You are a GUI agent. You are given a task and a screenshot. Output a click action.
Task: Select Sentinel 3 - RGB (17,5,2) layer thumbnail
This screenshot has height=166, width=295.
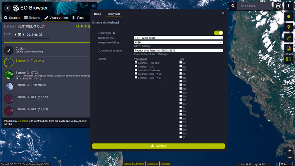[x=9, y=99]
